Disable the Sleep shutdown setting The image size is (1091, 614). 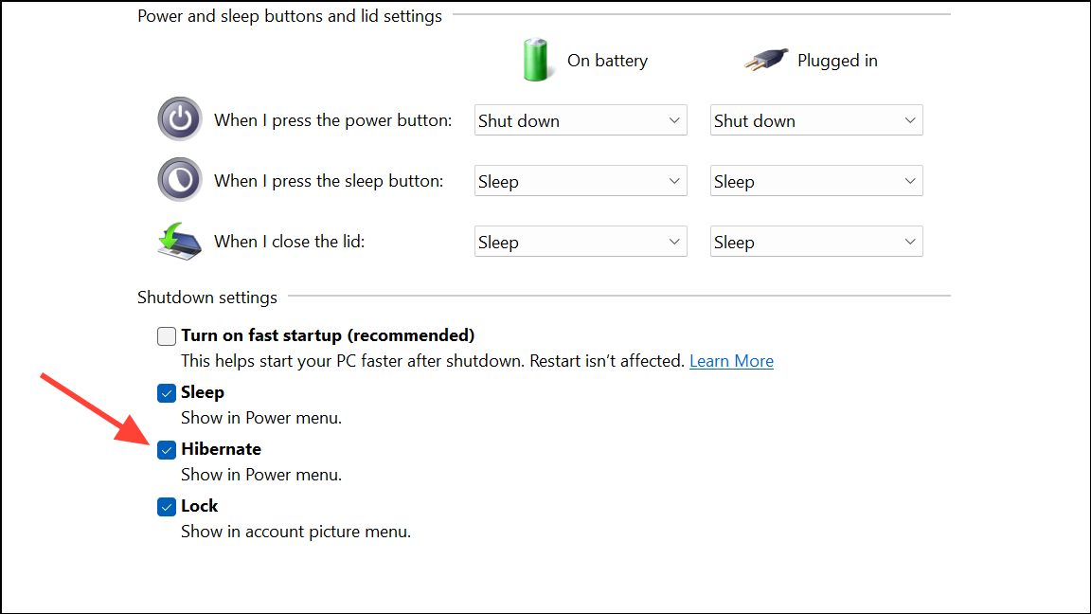click(x=166, y=392)
